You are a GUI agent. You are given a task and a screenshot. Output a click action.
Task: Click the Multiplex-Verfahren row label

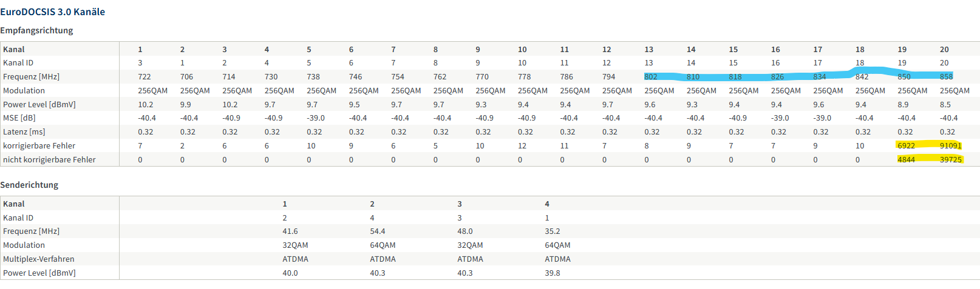pos(38,259)
